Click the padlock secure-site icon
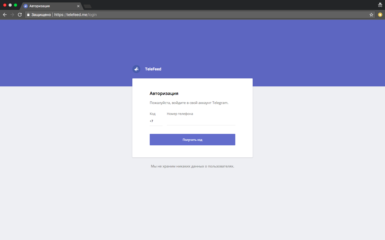This screenshot has height=240, width=385. coord(28,15)
